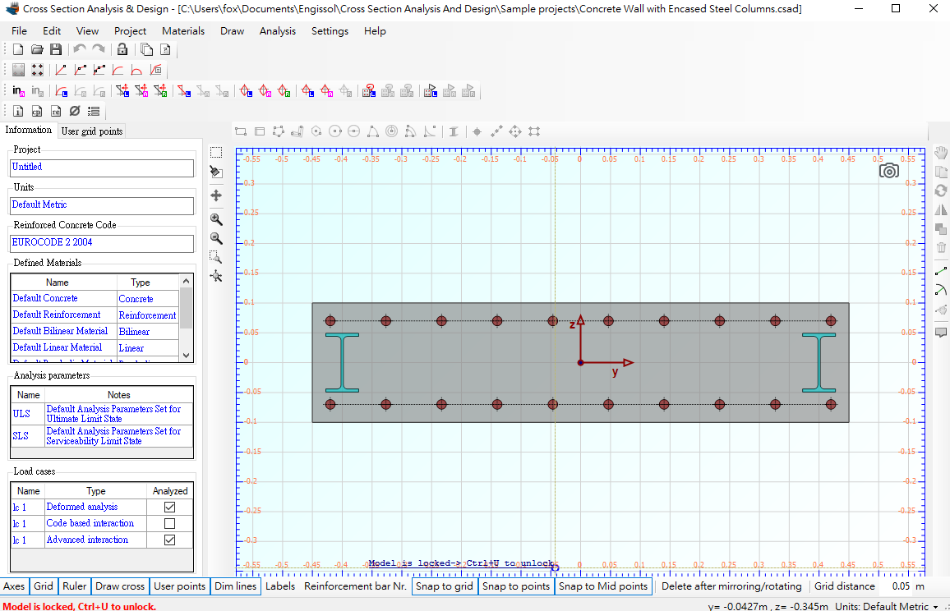Click the checklist icon in report toolbar
The height and width of the screenshot is (611, 950).
tap(94, 111)
